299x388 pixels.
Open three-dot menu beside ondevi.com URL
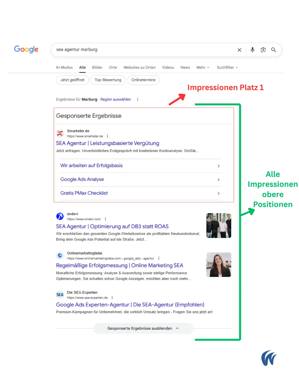(x=105, y=219)
